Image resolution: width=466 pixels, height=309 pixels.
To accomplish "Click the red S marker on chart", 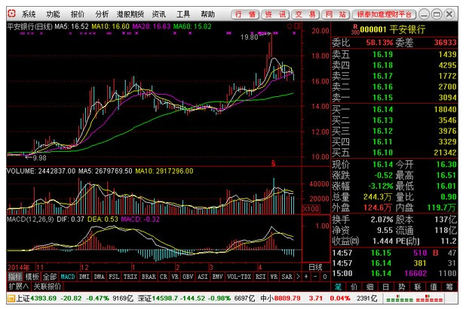I will (273, 163).
